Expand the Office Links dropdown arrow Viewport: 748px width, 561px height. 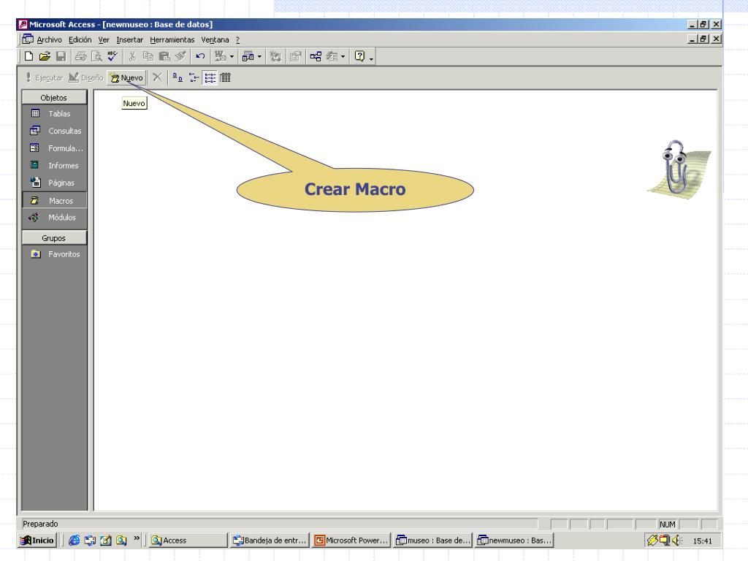[232, 56]
